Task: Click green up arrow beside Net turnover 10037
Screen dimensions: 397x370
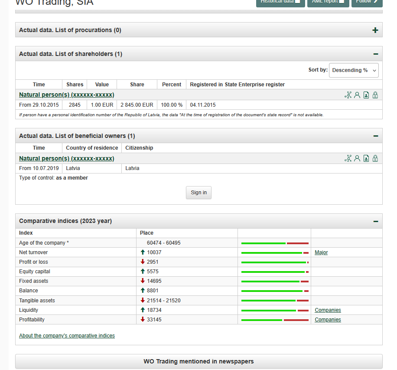Action: [143, 252]
